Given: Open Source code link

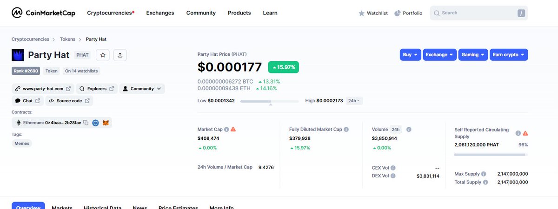Looking at the screenshot, I should coord(69,100).
